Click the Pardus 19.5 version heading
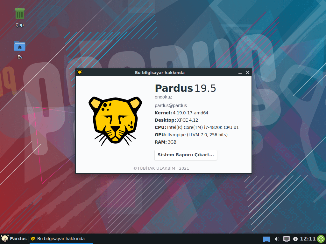The image size is (326, 244). (x=185, y=88)
